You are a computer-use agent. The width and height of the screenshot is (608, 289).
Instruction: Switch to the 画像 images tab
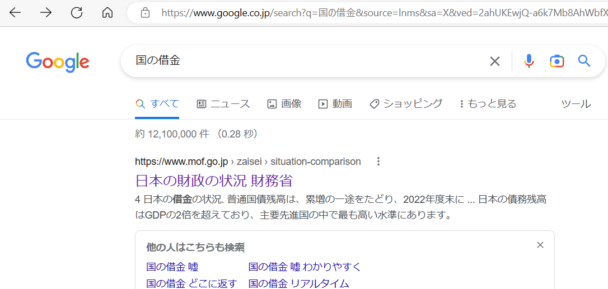tap(284, 104)
